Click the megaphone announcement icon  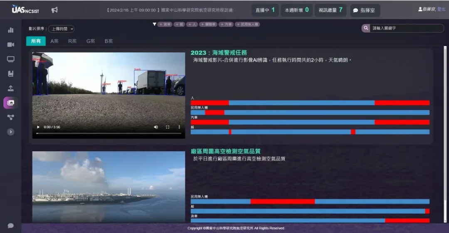click(x=54, y=10)
